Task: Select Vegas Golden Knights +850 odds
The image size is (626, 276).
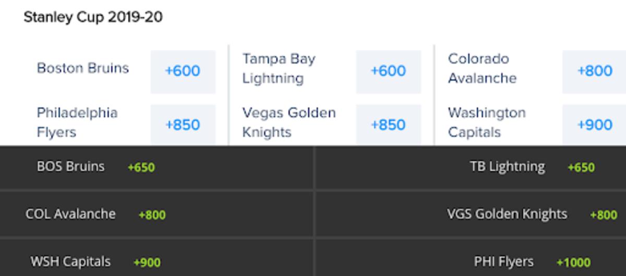Action: pos(388,125)
